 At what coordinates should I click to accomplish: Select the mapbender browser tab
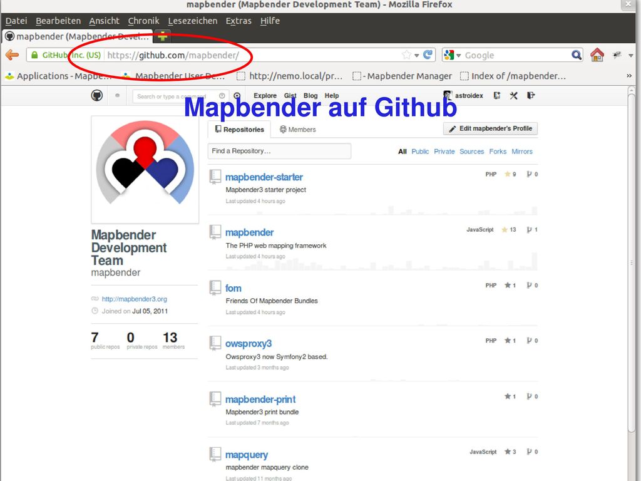(x=77, y=36)
